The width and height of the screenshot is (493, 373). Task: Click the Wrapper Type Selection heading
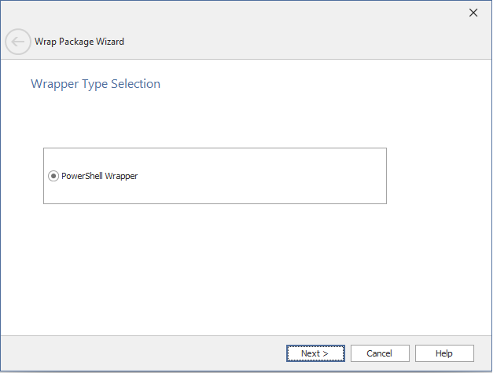click(95, 84)
